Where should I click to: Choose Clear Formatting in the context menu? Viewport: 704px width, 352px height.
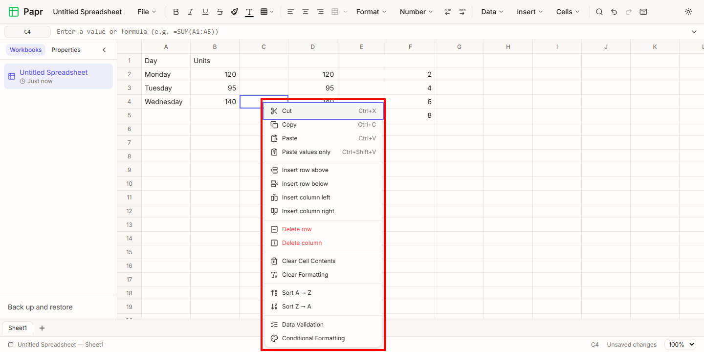point(323,275)
